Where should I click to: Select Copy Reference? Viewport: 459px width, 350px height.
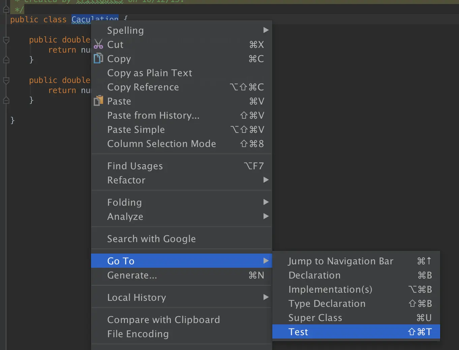click(181, 87)
